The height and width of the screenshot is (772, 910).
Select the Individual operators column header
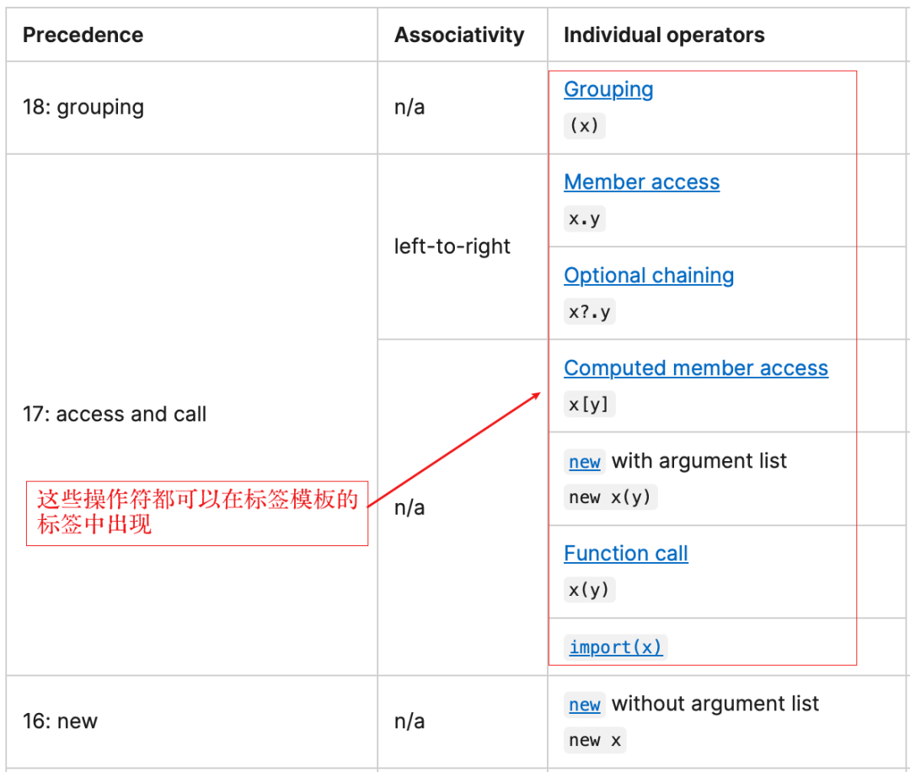(664, 35)
